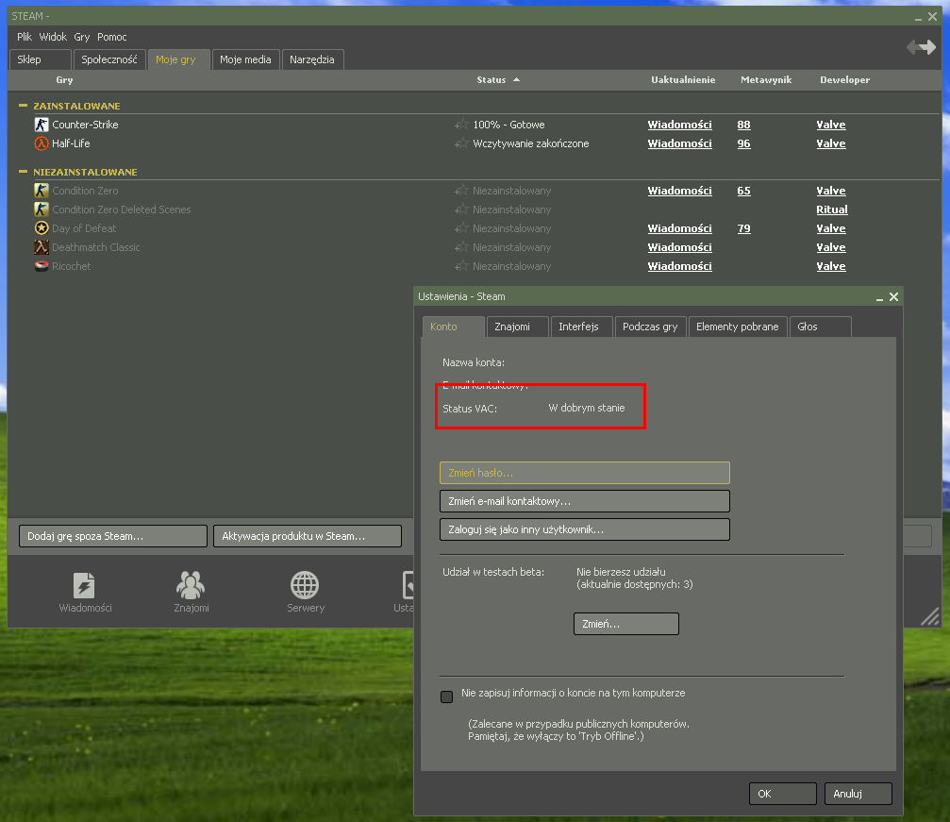Image resolution: width=950 pixels, height=822 pixels.
Task: Switch to the Moje media tab
Action: coord(245,59)
